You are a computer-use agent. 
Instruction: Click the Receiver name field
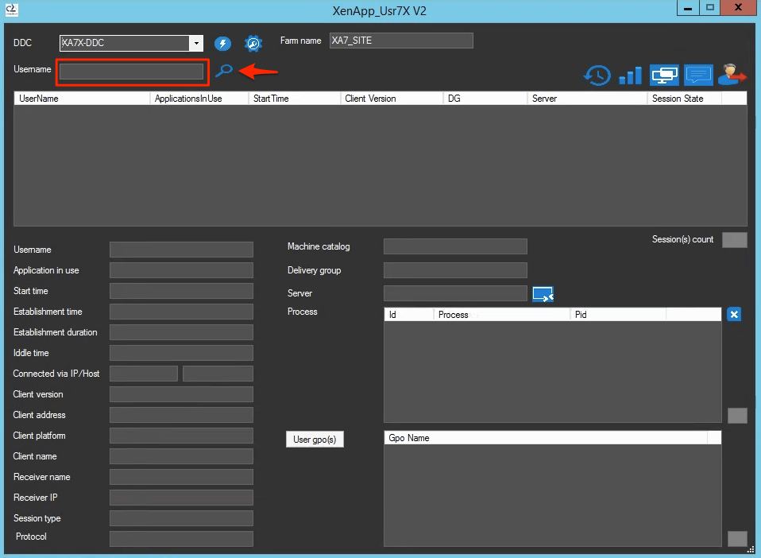point(181,477)
